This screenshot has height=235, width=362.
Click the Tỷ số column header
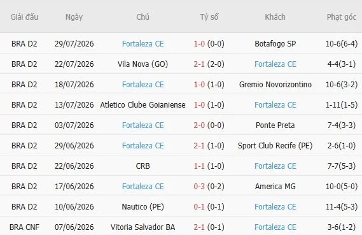pyautogui.click(x=209, y=17)
